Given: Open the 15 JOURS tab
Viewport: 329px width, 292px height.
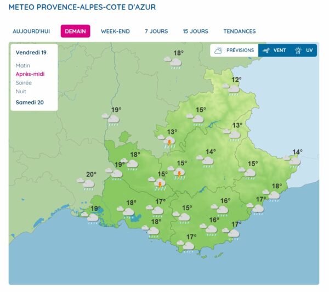Looking at the screenshot, I should tap(196, 31).
